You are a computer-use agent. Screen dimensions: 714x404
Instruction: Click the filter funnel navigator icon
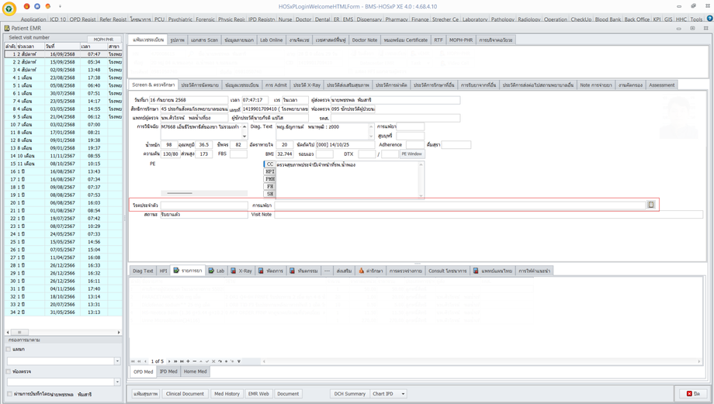[x=238, y=361]
